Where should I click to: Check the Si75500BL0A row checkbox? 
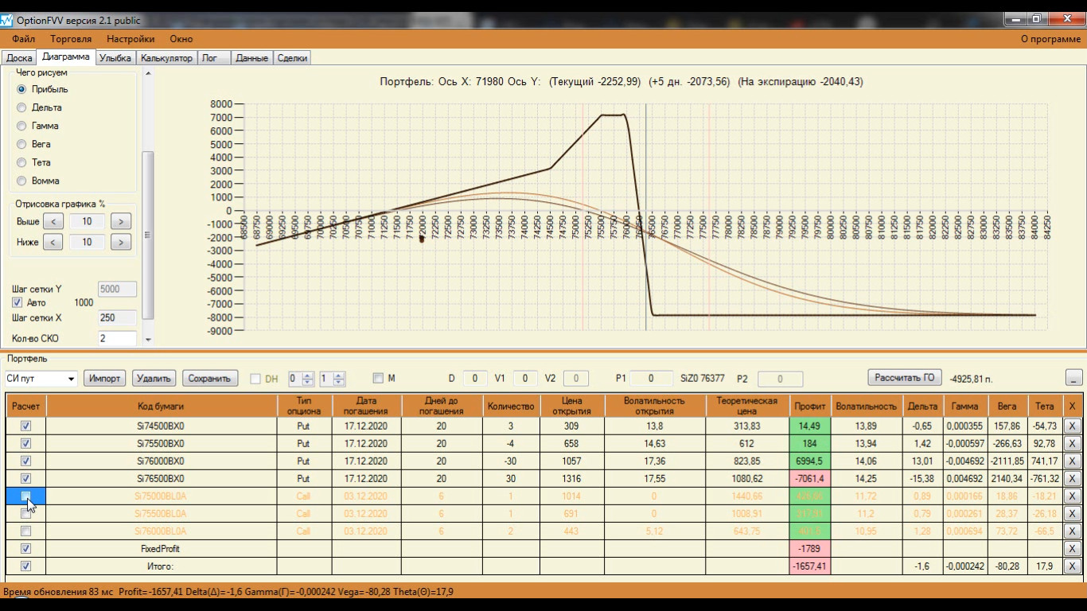click(25, 513)
